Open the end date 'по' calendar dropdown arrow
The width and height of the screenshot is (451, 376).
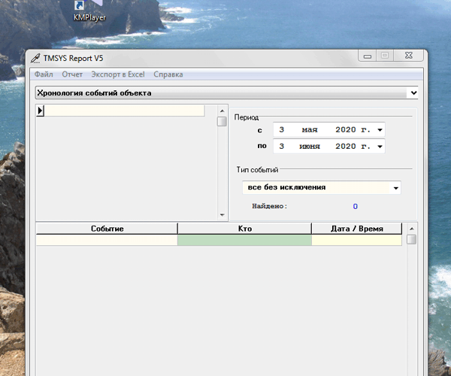380,147
